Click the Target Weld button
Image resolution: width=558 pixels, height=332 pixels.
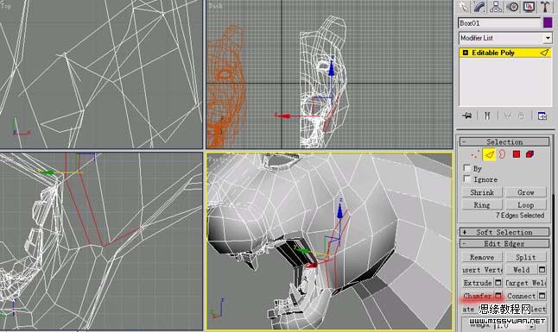point(526,283)
